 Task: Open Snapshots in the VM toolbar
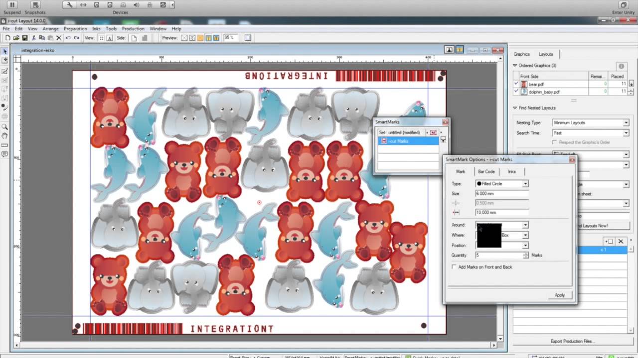tap(35, 5)
